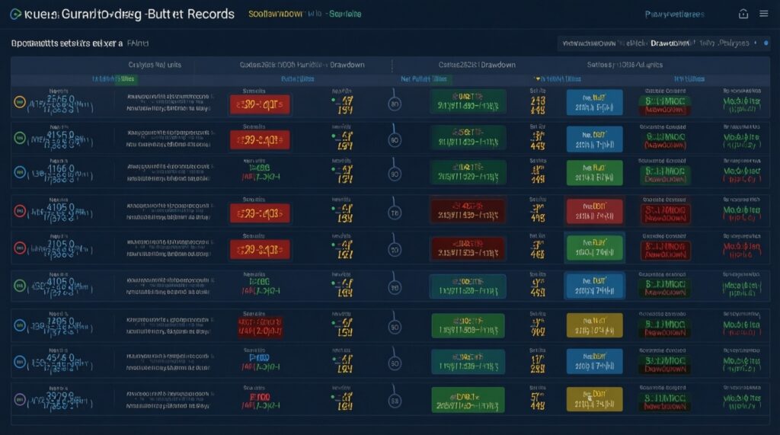Image resolution: width=780 pixels, height=435 pixels.
Task: Click the green status circle in second row
Action: [19, 138]
